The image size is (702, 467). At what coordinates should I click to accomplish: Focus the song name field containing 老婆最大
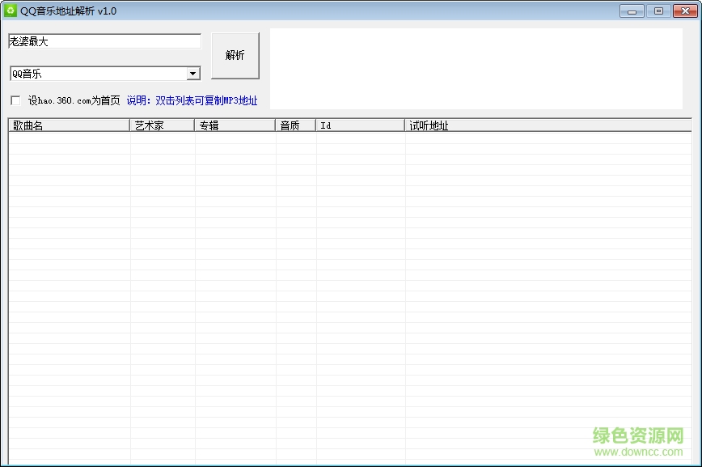(x=104, y=41)
